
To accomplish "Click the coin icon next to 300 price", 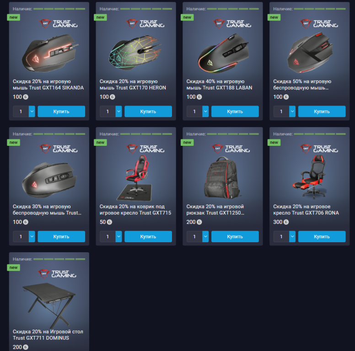I will [x=286, y=222].
